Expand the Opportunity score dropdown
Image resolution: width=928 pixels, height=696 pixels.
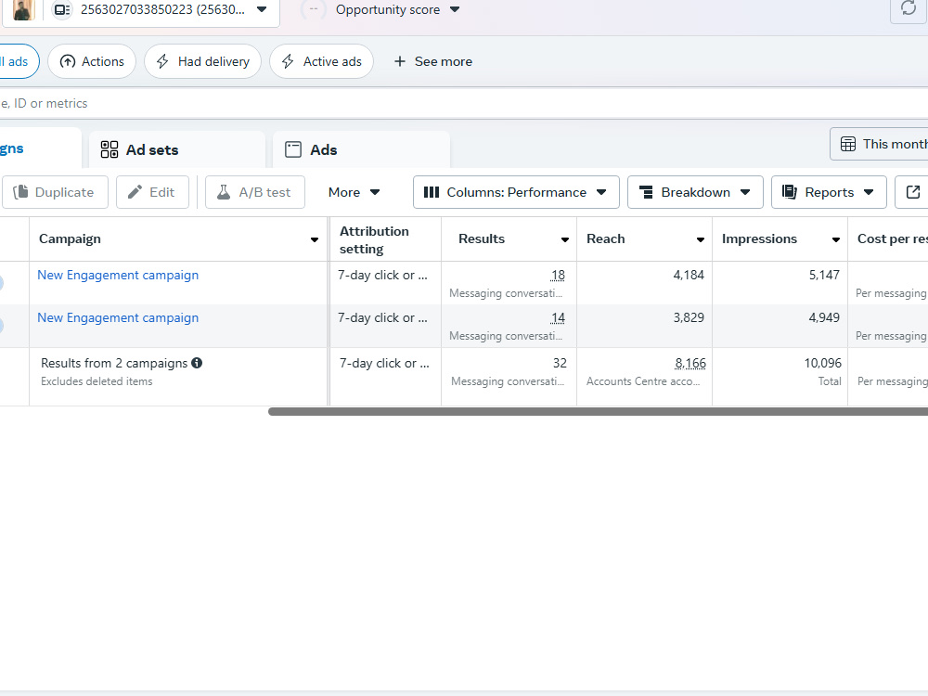(455, 9)
